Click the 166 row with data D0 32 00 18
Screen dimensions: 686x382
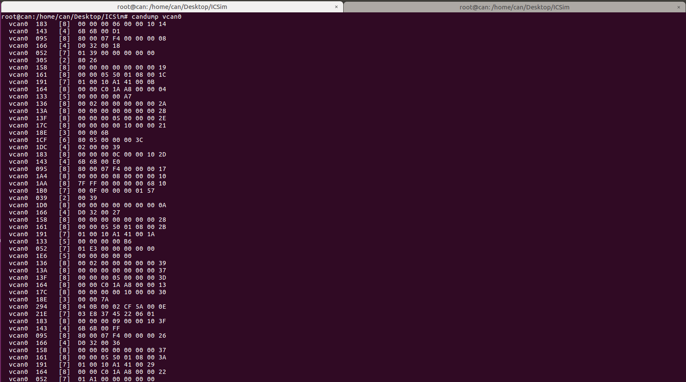64,46
